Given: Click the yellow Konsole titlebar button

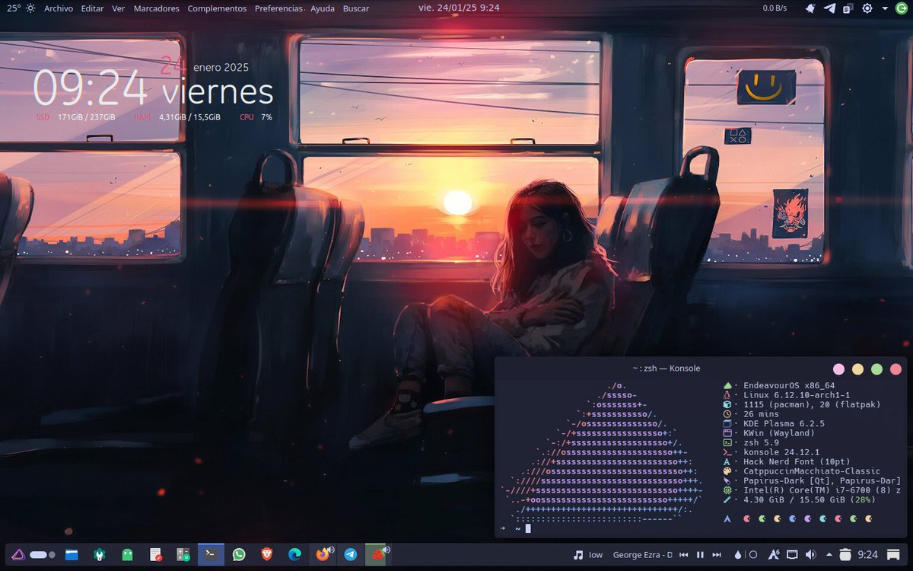Looking at the screenshot, I should 857,369.
